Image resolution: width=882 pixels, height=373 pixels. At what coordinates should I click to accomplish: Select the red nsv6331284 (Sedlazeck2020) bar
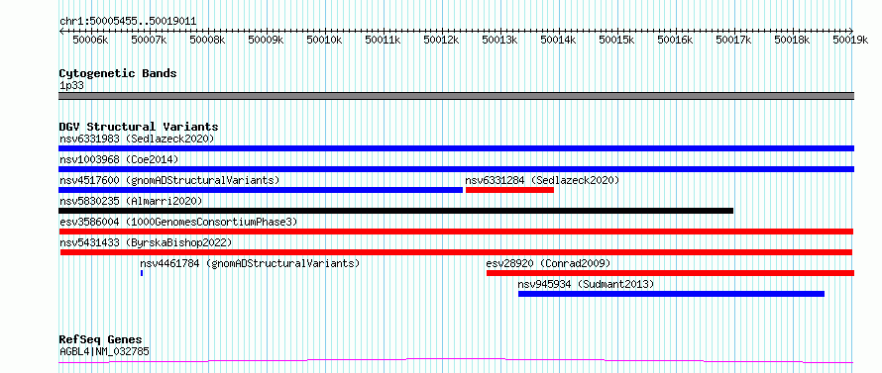pos(509,190)
